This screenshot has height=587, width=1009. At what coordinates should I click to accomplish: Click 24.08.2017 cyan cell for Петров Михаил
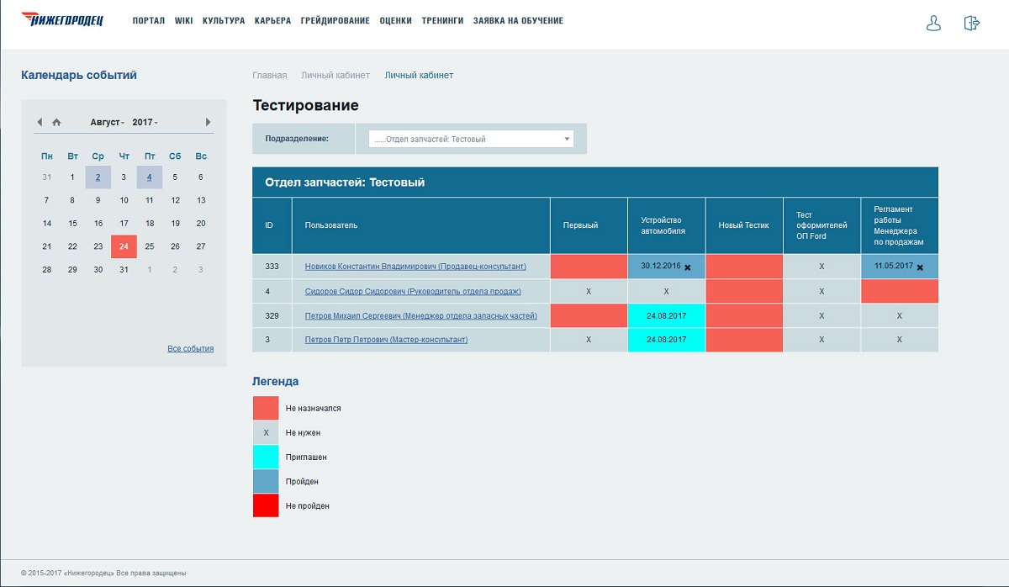[x=666, y=315]
